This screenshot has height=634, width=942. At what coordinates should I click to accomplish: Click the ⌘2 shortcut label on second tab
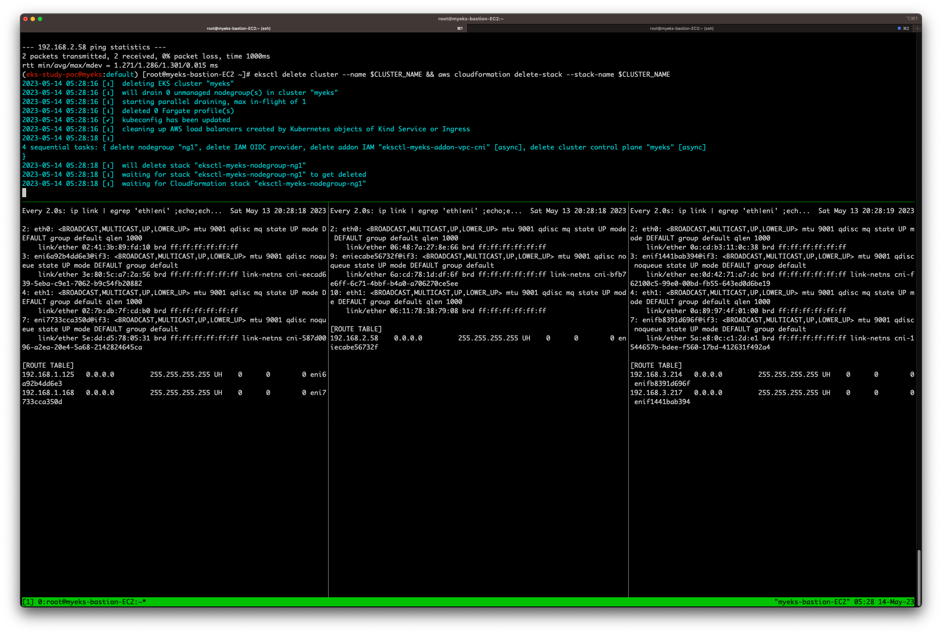pyautogui.click(x=906, y=28)
